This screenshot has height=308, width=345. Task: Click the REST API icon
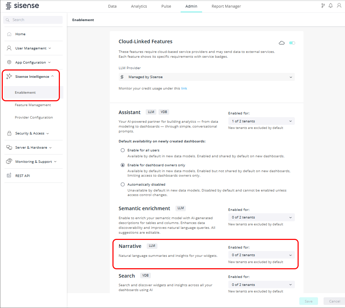point(9,175)
